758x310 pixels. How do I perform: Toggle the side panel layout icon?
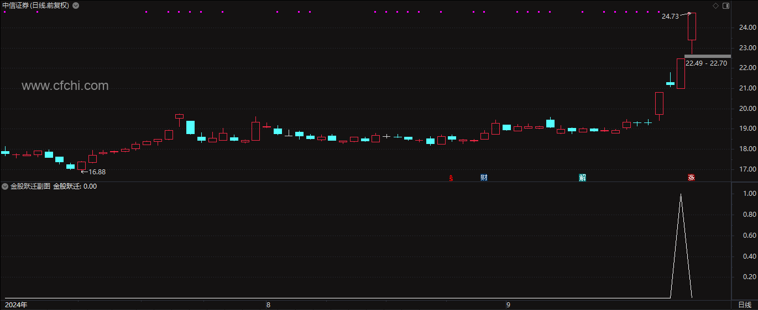click(x=726, y=6)
